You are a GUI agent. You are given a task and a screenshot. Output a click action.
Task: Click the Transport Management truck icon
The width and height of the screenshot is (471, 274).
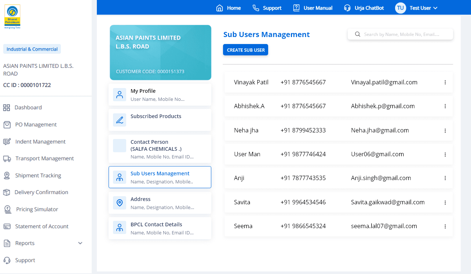7,158
